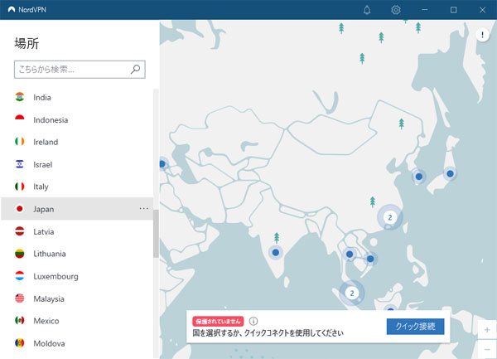The width and height of the screenshot is (497, 359).
Task: Click the country list scrollbar thumb
Action: (156, 234)
